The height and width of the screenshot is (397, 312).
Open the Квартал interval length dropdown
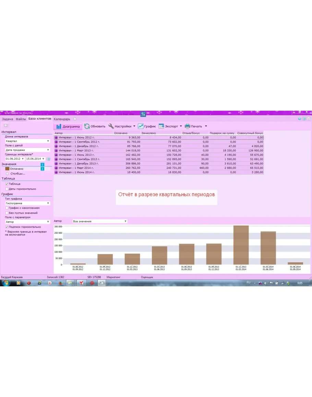[27, 141]
